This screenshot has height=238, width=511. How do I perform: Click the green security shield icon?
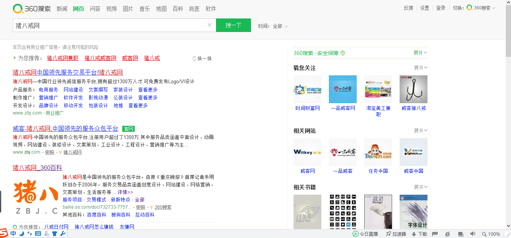(343, 53)
